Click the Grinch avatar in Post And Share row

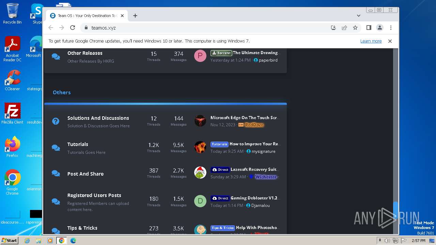(x=200, y=173)
